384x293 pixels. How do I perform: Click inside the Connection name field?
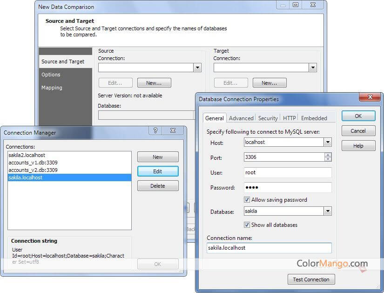coord(269,248)
